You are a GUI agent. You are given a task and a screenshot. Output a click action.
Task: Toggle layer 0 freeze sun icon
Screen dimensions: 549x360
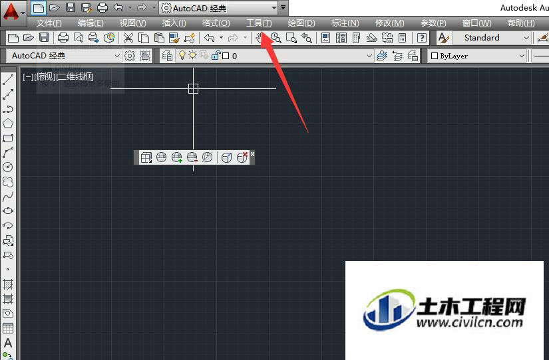pyautogui.click(x=192, y=56)
